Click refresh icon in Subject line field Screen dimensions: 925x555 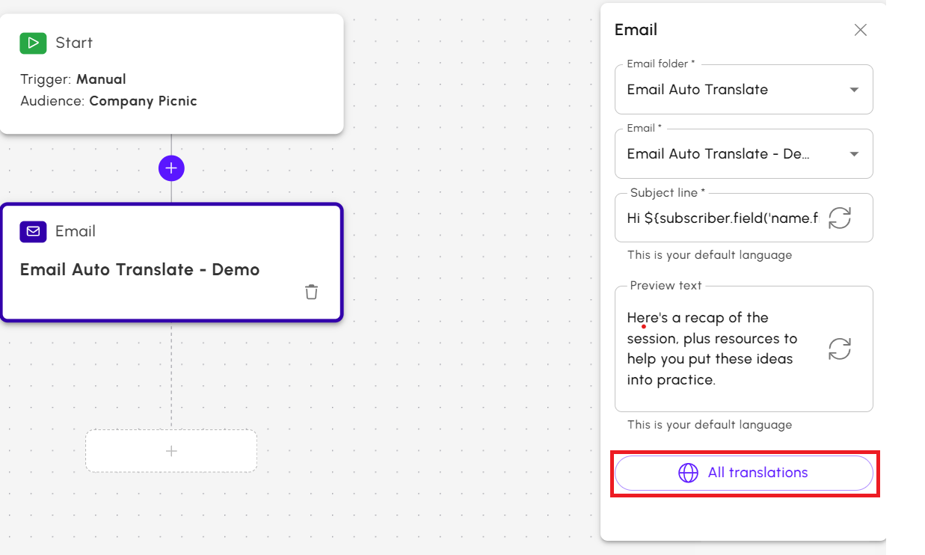pyautogui.click(x=840, y=218)
